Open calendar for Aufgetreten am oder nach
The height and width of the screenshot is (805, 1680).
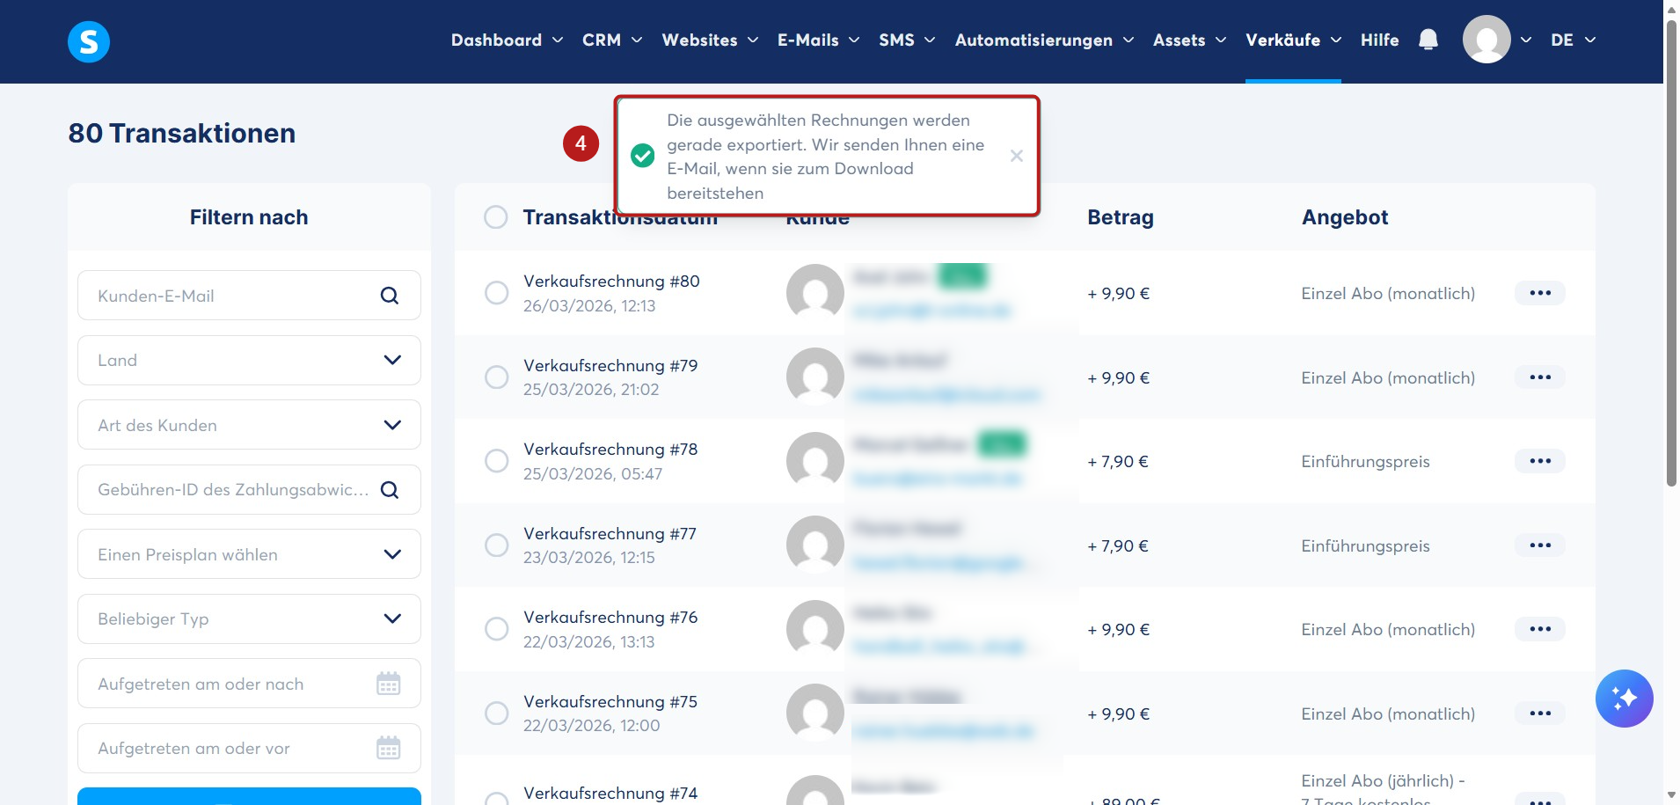point(389,684)
